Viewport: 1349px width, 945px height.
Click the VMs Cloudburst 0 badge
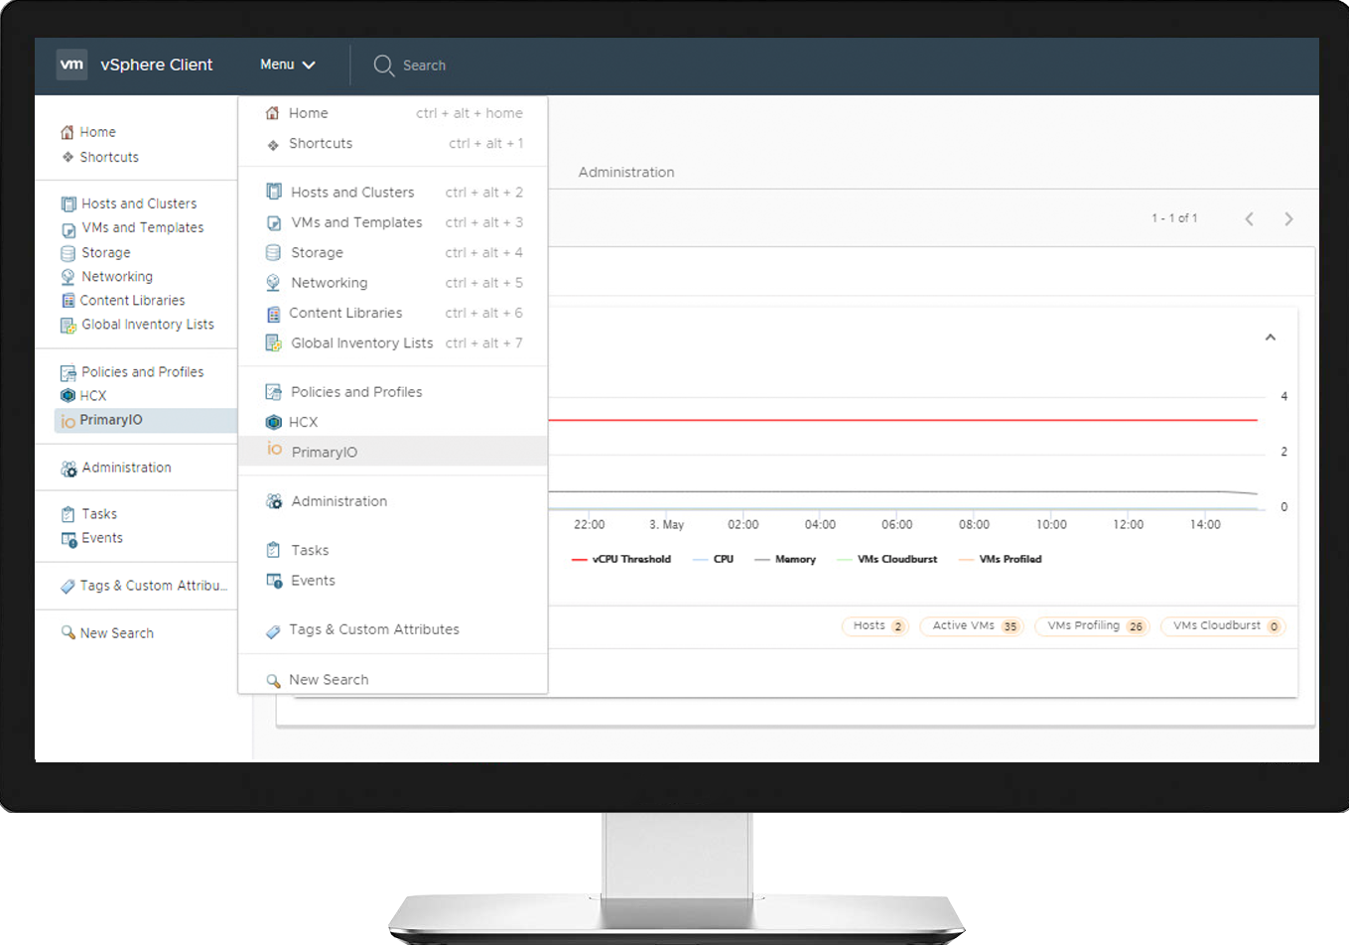[1223, 626]
